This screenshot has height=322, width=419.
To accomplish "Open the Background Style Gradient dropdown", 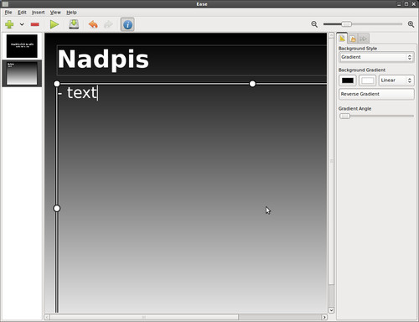I will pos(376,57).
